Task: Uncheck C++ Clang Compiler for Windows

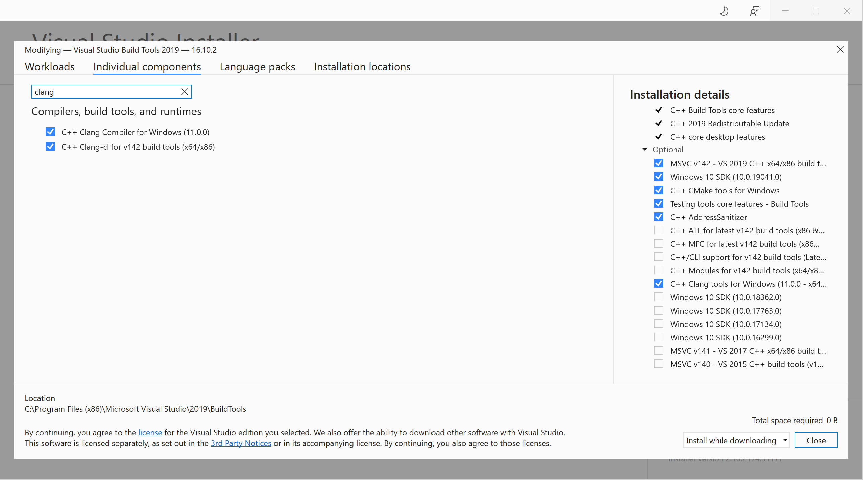Action: click(50, 132)
